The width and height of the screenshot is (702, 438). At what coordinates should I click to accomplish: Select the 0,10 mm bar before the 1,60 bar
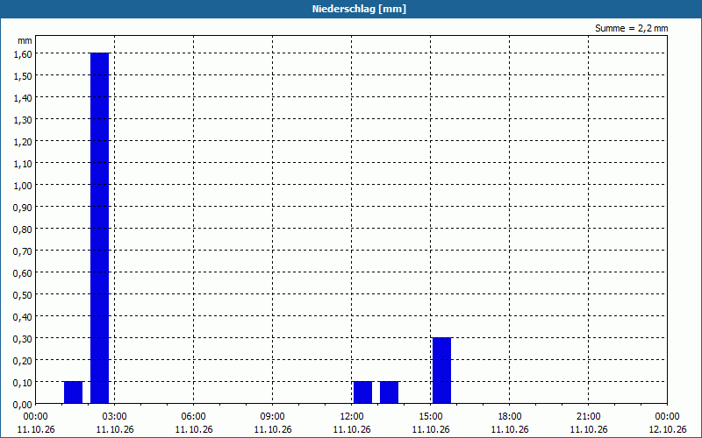(73, 392)
